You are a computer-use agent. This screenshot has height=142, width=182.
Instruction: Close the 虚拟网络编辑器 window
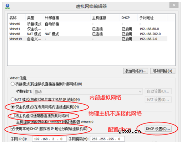point(174,5)
